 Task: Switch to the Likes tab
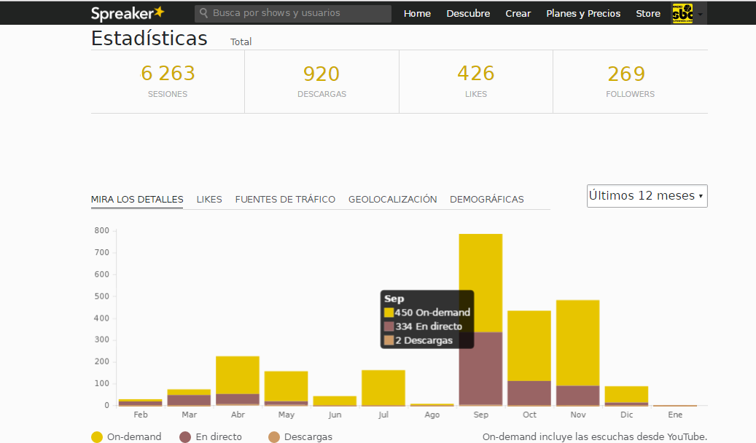tap(209, 200)
